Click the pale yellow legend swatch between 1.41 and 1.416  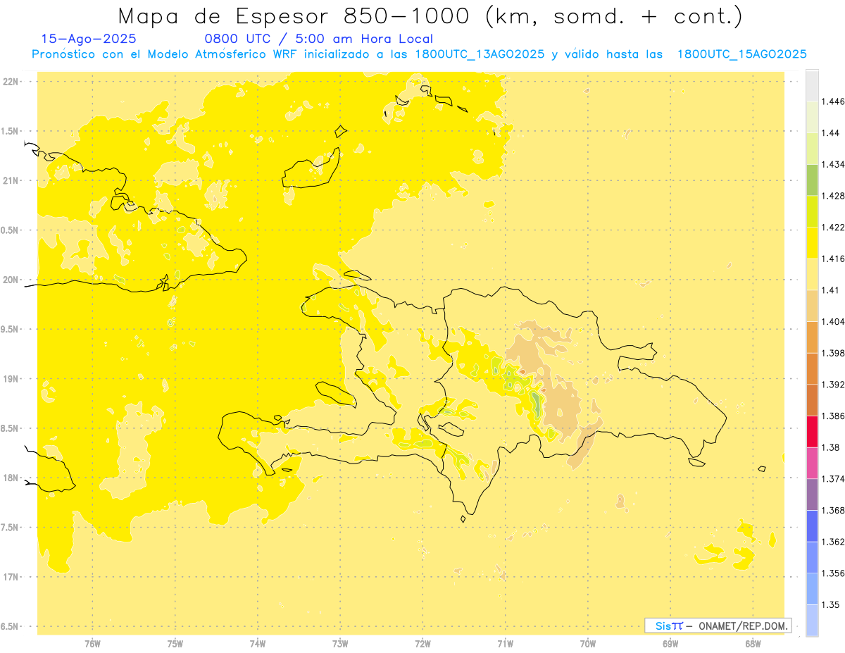coord(812,274)
